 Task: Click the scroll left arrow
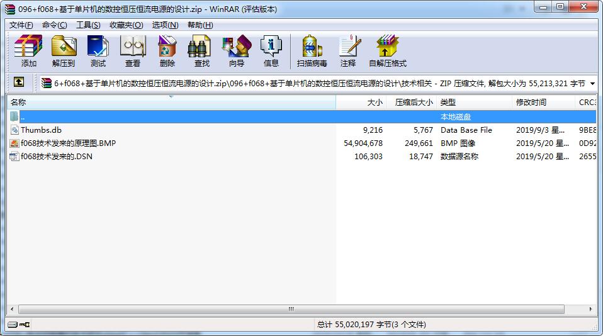click(x=12, y=309)
